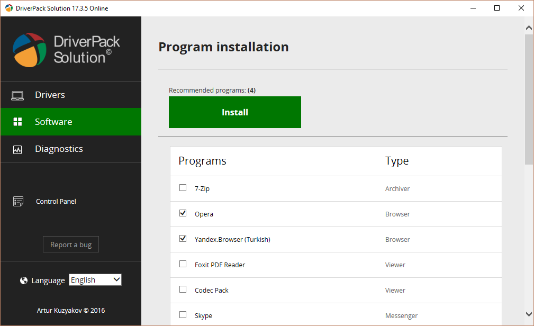Image resolution: width=534 pixels, height=326 pixels.
Task: Click the Diagnostics monitor icon
Action: pos(17,149)
